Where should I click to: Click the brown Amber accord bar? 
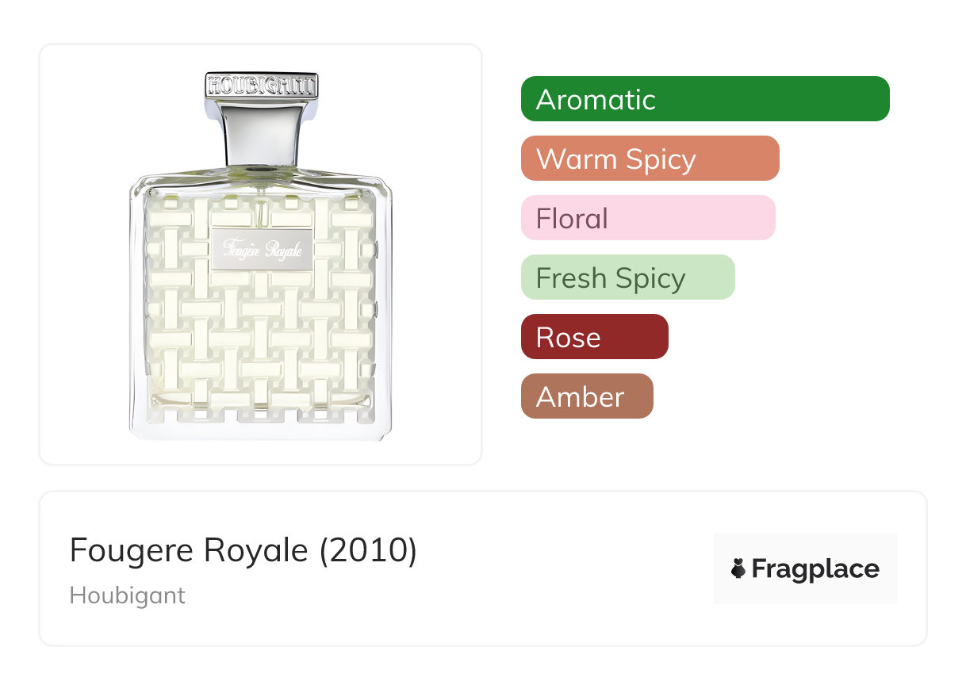pyautogui.click(x=587, y=396)
